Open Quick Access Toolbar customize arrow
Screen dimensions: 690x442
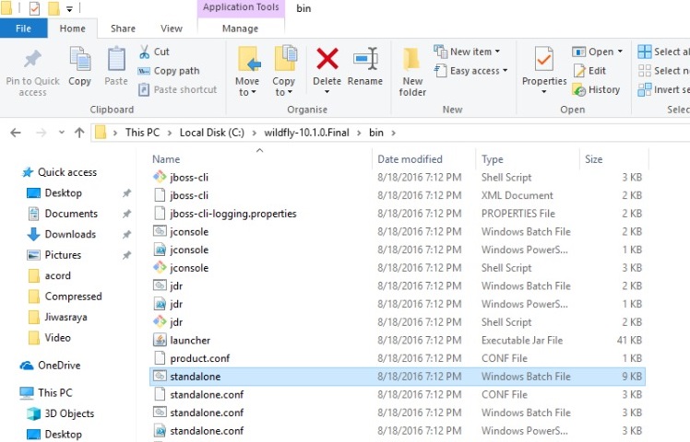[69, 9]
